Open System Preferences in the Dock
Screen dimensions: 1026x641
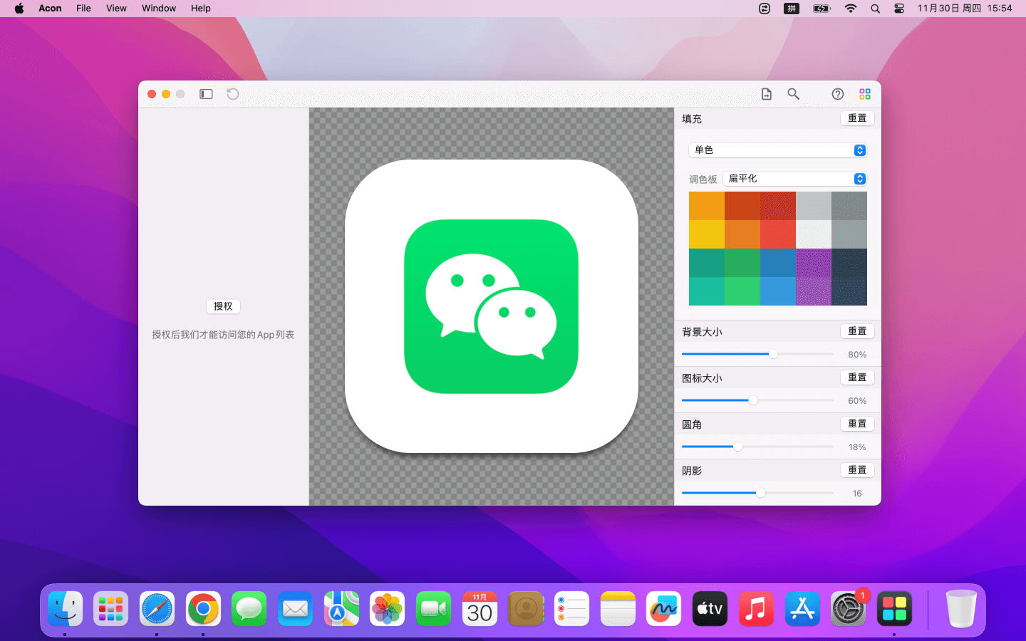pyautogui.click(x=848, y=609)
